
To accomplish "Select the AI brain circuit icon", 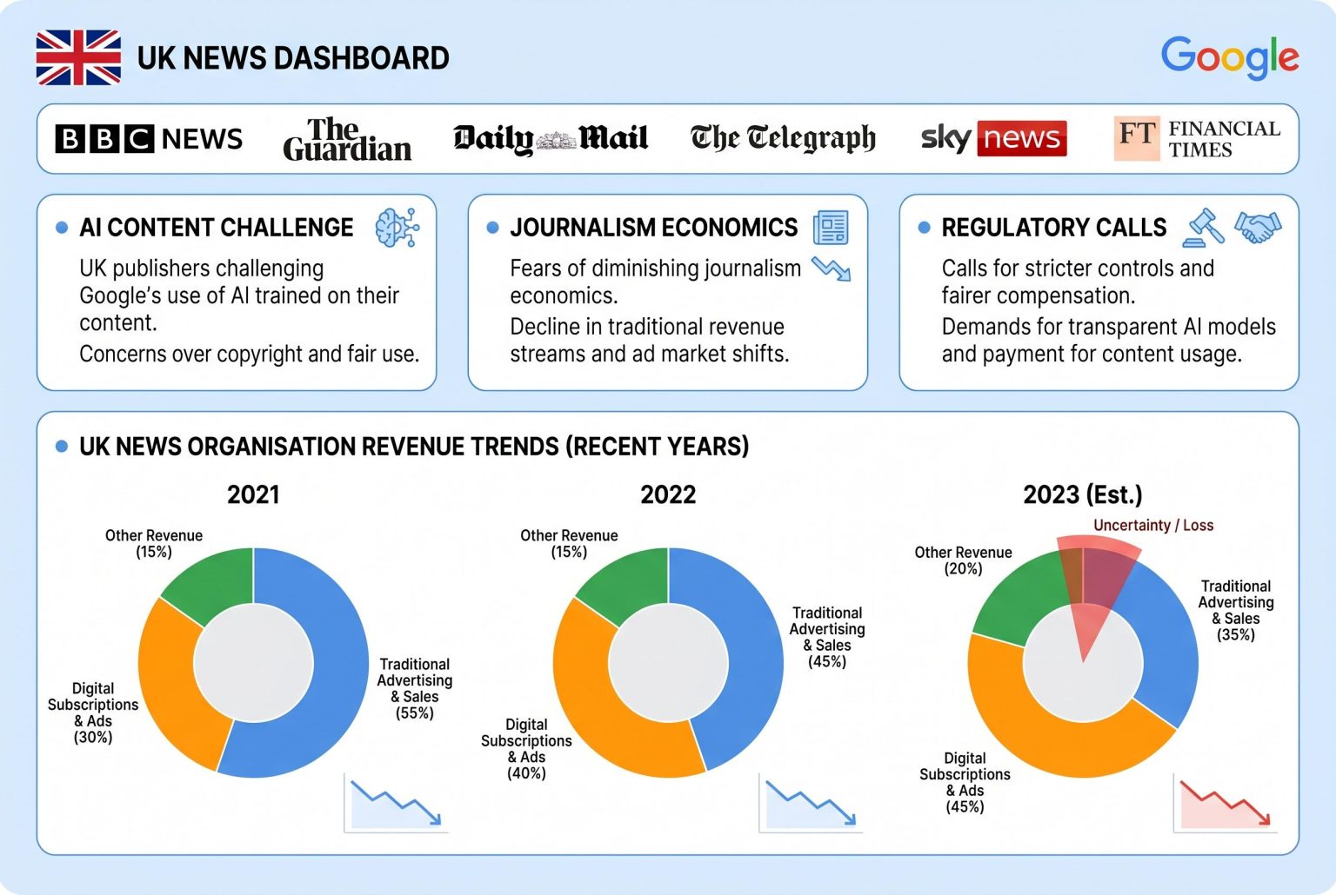I will pos(397,228).
